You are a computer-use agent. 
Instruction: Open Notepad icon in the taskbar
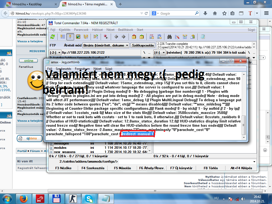(106, 199)
